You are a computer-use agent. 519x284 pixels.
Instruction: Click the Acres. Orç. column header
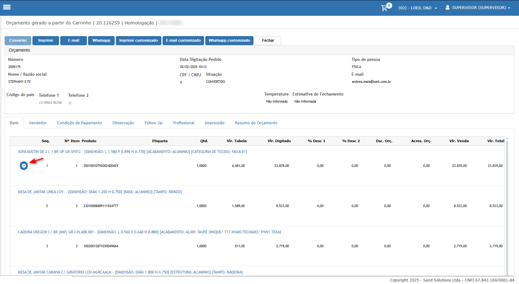click(421, 141)
